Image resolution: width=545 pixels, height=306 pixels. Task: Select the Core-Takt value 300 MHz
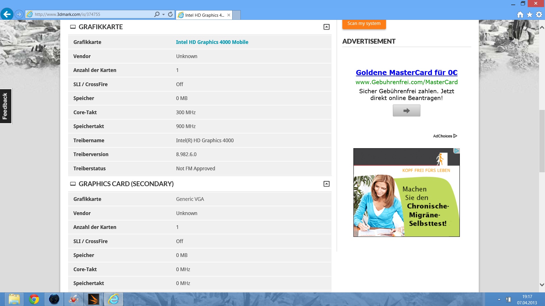[x=186, y=112]
